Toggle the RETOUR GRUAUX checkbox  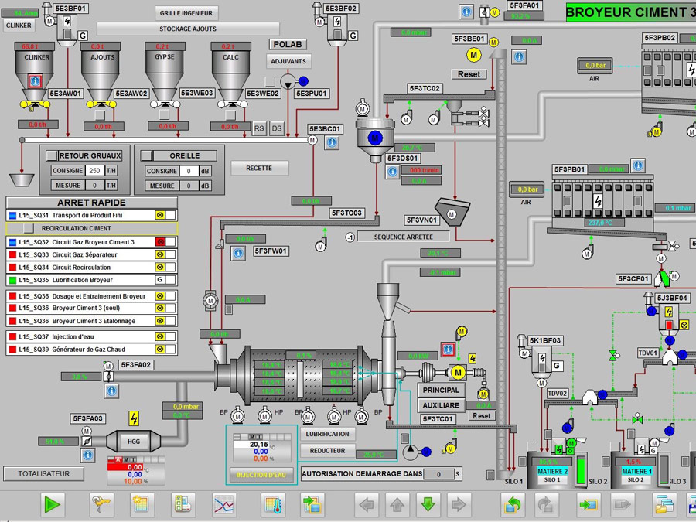[x=52, y=155]
